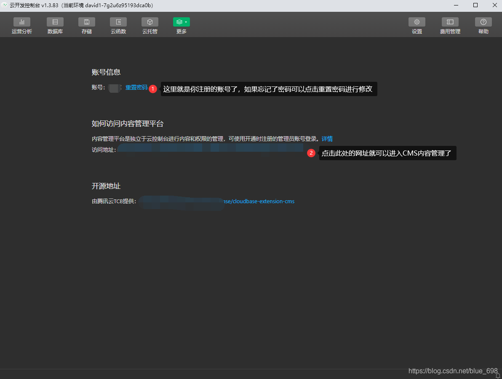Click the 详情 details link
The image size is (502, 379).
(327, 139)
